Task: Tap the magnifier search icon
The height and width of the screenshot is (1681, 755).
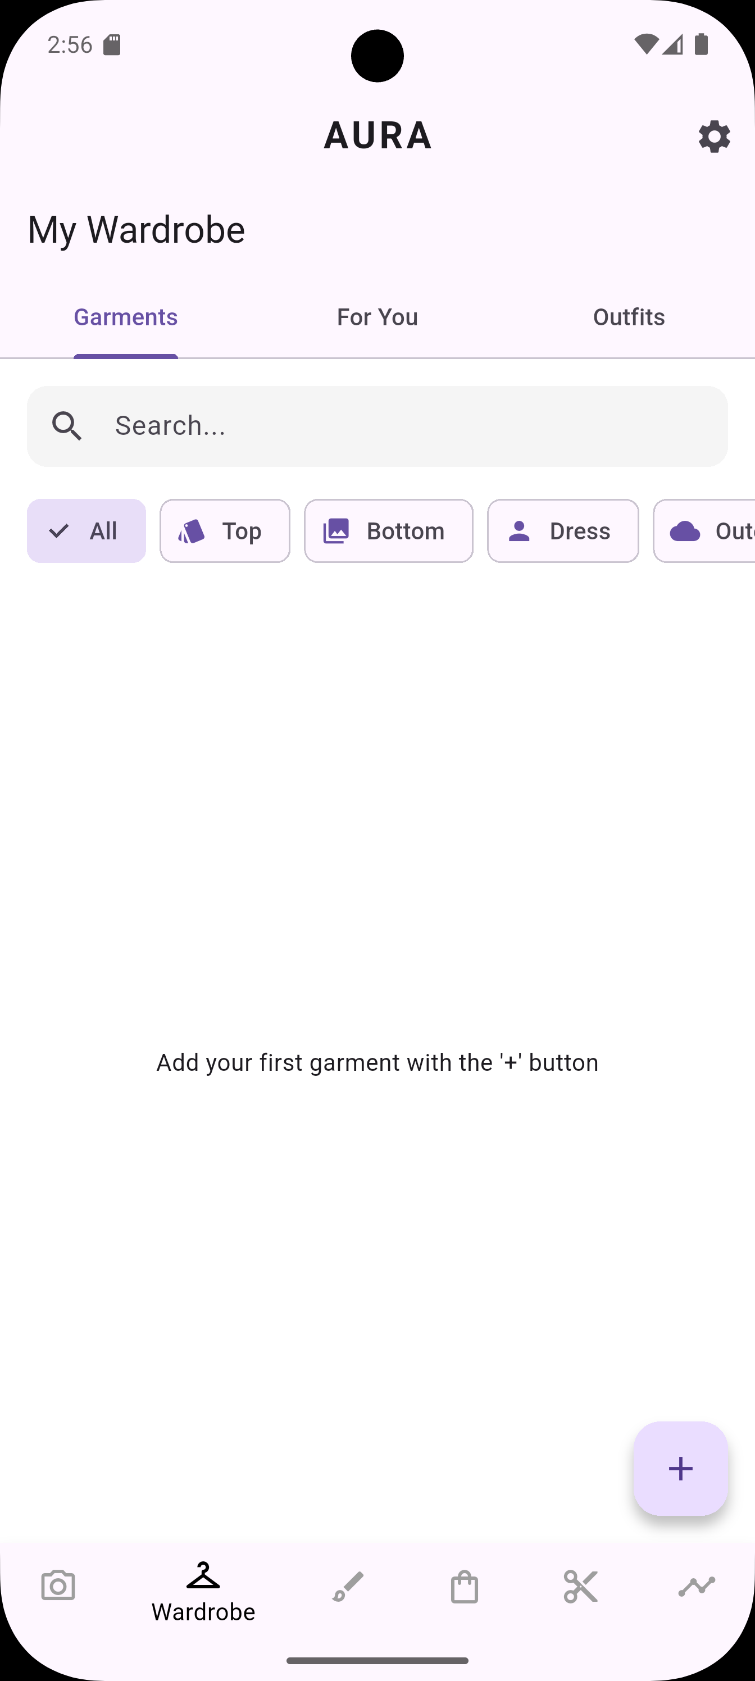Action: tap(67, 426)
